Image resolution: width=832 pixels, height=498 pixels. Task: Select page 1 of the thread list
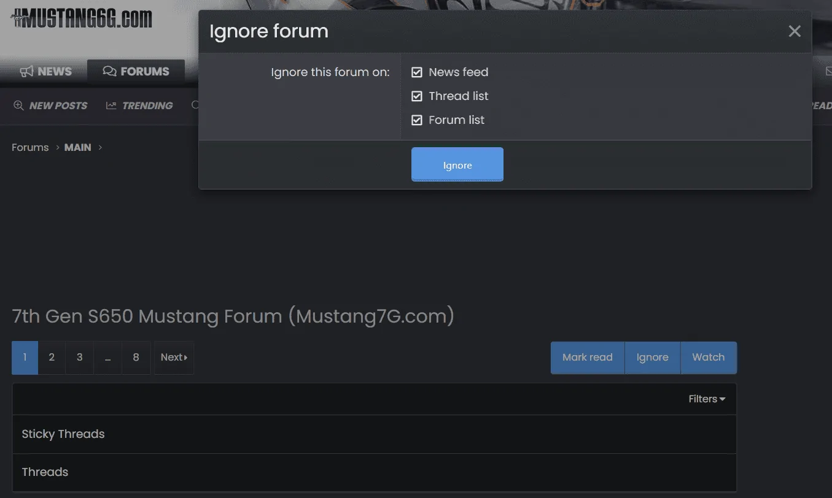(25, 358)
